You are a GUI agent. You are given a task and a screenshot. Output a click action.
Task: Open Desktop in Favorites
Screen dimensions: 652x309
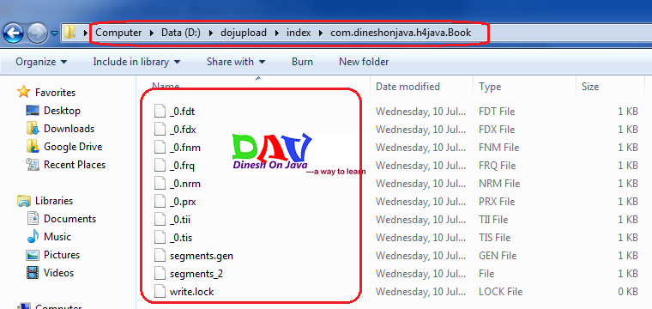point(62,111)
